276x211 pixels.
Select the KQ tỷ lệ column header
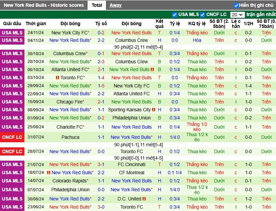tap(197, 23)
